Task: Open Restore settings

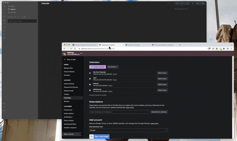Action: 66,101
